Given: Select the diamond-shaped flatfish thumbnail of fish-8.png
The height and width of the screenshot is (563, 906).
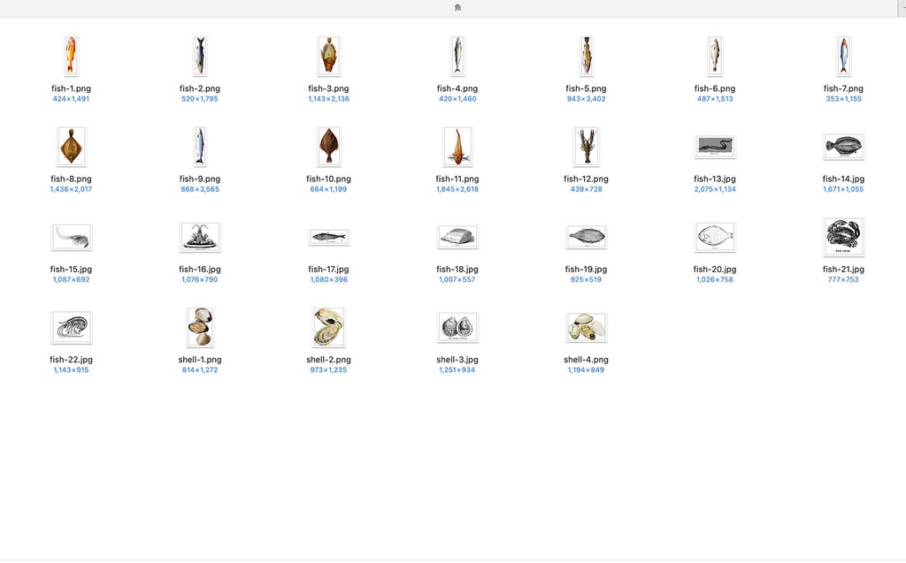Looking at the screenshot, I should [72, 147].
